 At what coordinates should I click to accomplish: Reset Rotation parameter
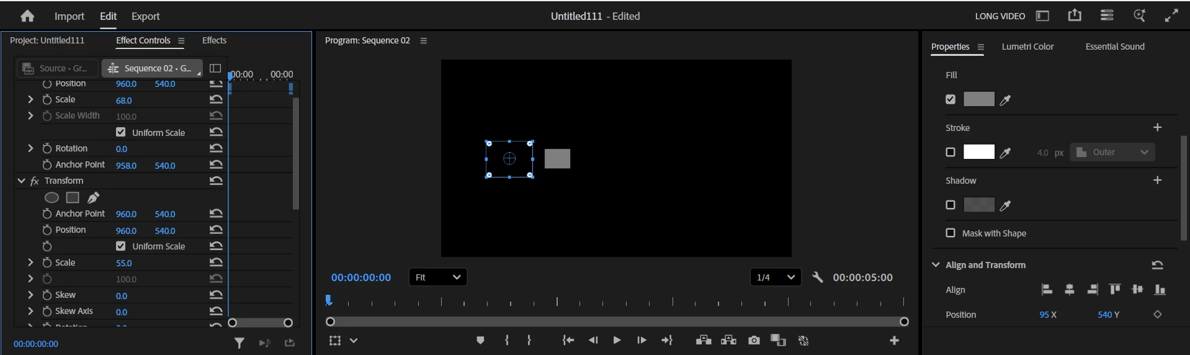tap(216, 148)
